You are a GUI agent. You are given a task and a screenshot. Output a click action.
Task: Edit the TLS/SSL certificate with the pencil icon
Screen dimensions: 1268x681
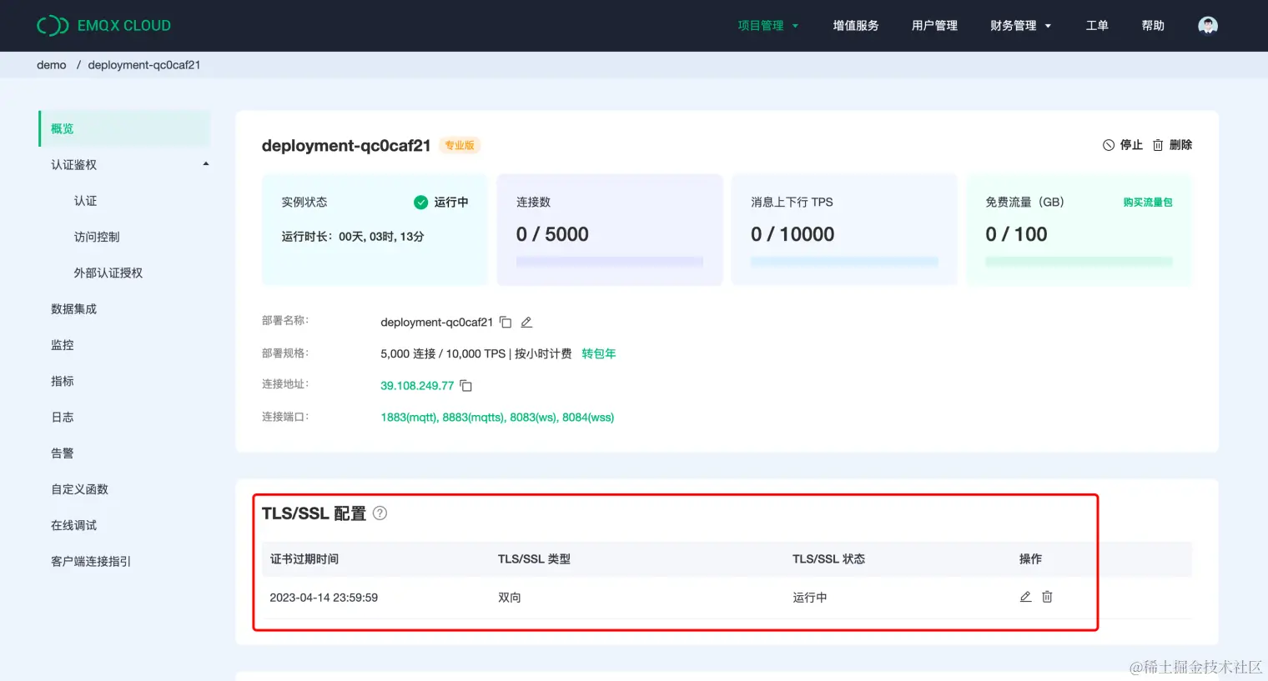[x=1025, y=597]
